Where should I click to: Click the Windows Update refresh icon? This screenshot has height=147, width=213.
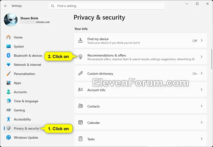pyautogui.click(x=9, y=137)
